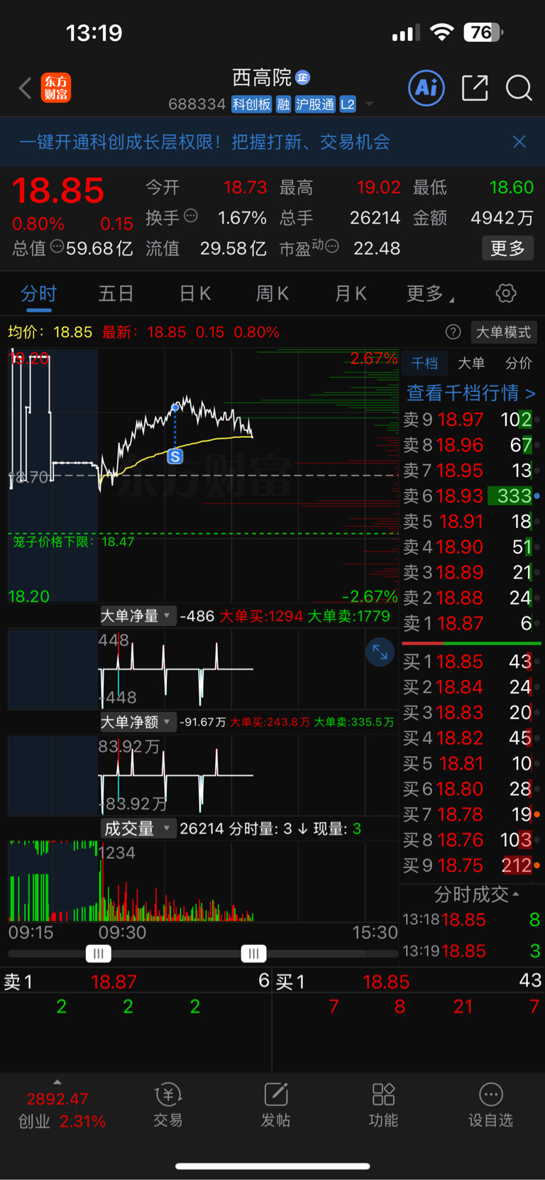Tap the back arrow icon
Image resolution: width=545 pixels, height=1180 pixels.
pos(26,88)
